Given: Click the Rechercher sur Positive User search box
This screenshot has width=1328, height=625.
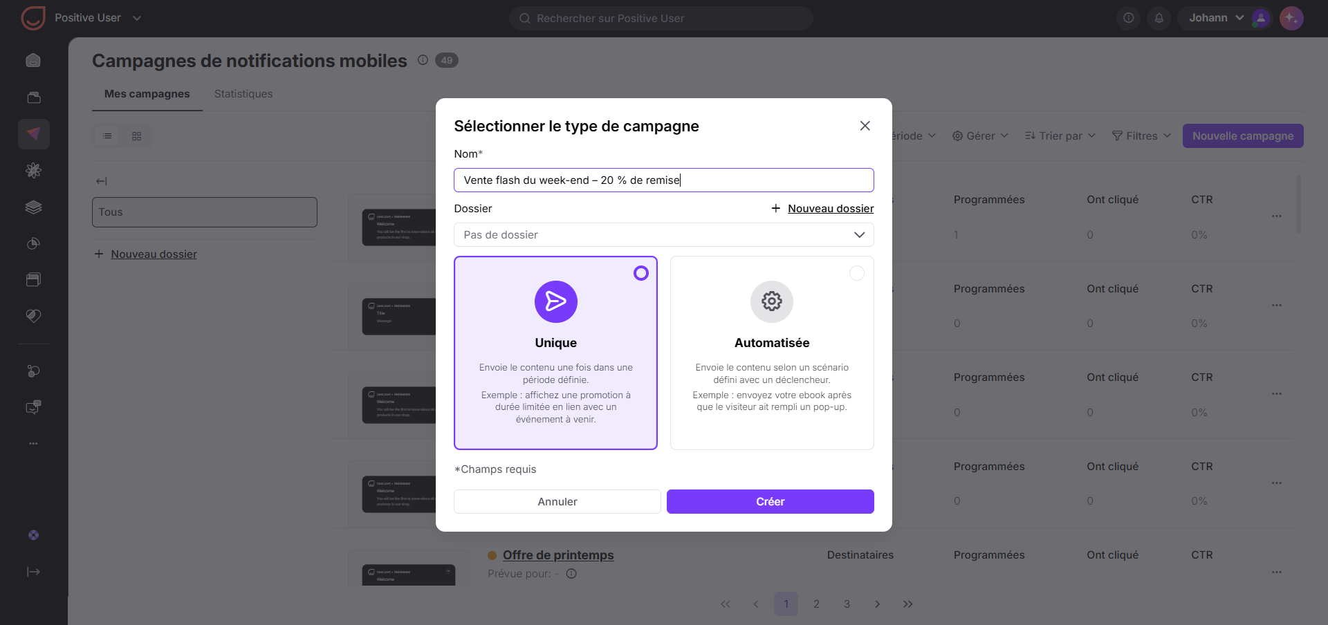Looking at the screenshot, I should [661, 19].
